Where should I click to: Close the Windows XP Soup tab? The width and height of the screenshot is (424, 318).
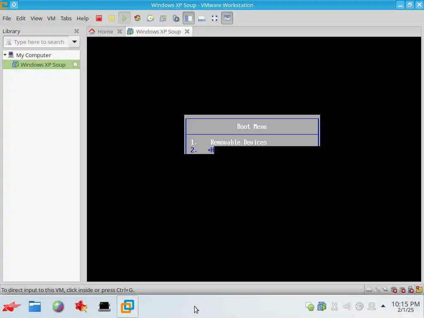click(x=187, y=31)
